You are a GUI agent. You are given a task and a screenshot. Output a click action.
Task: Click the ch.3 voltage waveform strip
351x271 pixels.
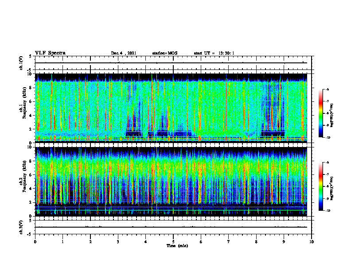173,227
